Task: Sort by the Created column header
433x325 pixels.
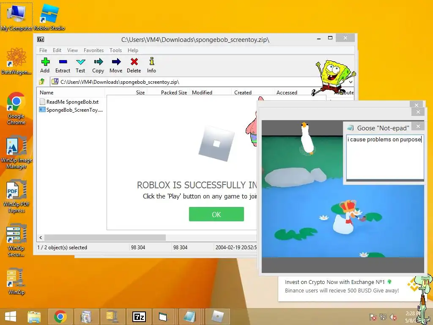Action: point(252,93)
